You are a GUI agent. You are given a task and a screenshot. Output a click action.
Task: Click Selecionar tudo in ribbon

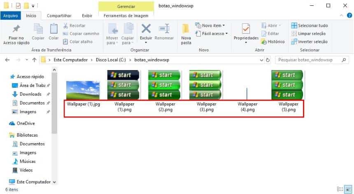coord(309,25)
